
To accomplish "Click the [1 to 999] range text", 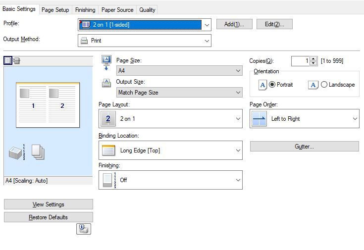I will [332, 61].
